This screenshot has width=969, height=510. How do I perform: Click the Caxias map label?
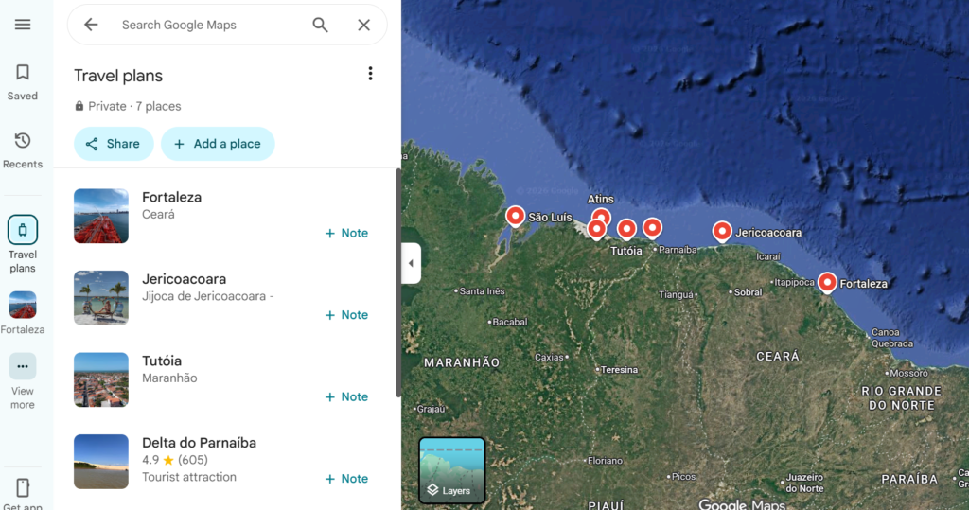coord(549,358)
